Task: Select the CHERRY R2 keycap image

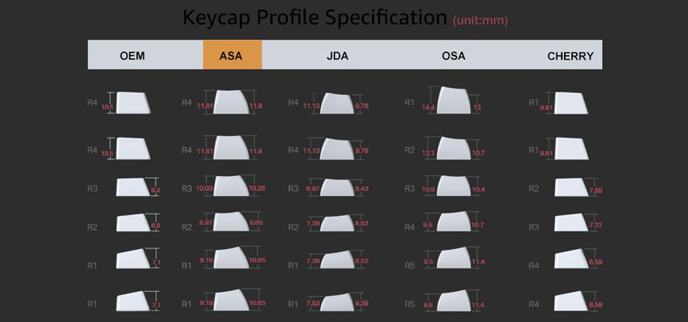Action: [570, 187]
